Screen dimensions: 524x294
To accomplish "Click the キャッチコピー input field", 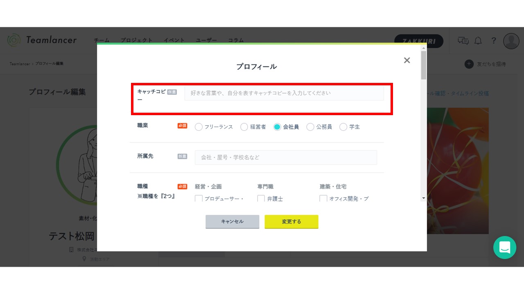I will (x=284, y=93).
